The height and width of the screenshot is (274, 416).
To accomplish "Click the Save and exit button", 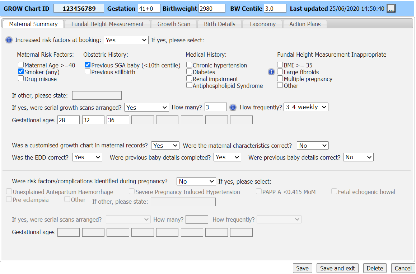I will click(x=337, y=268).
